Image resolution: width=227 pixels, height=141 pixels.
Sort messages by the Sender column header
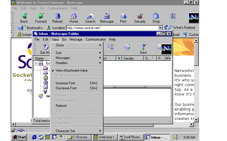coord(133,58)
